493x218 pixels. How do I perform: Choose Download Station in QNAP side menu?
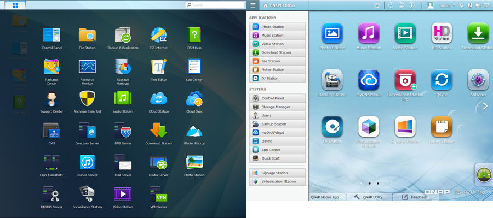pyautogui.click(x=277, y=52)
